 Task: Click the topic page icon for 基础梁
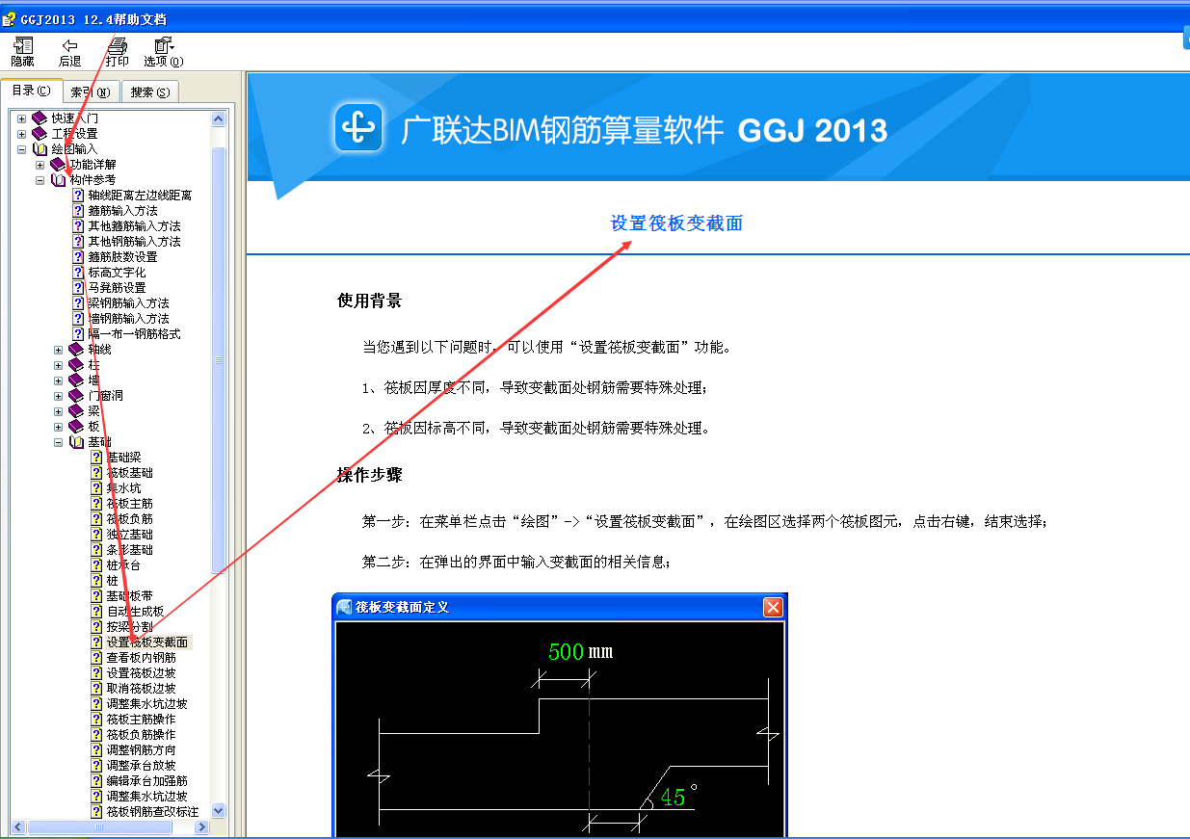click(96, 458)
